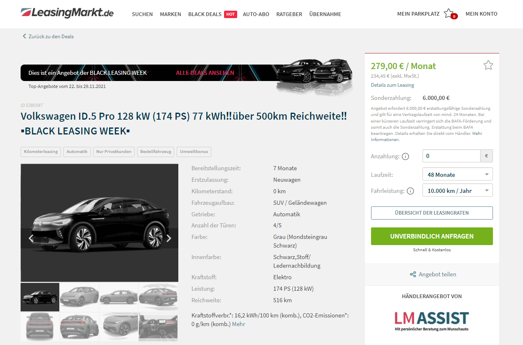This screenshot has width=523, height=345.
Task: Click the Nur Privatkunden tag
Action: click(114, 152)
